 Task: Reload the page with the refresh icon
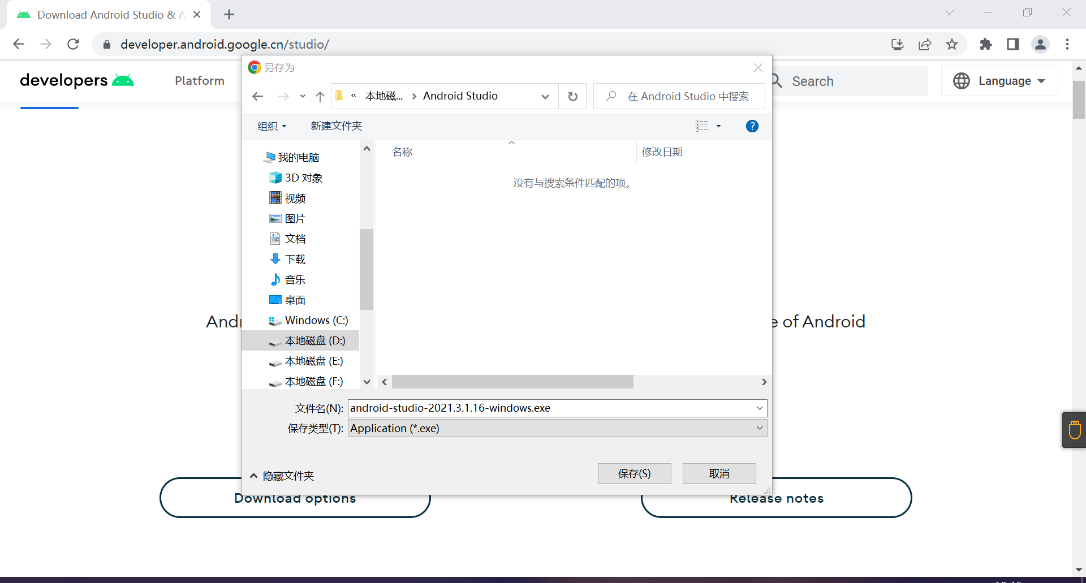point(73,44)
